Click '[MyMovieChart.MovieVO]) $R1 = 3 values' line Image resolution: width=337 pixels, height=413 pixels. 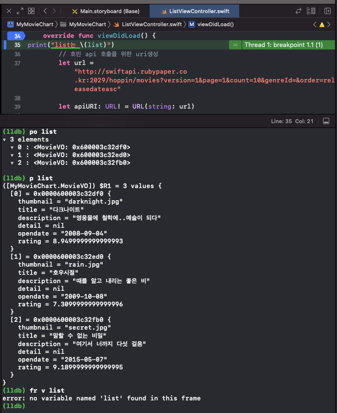point(82,186)
